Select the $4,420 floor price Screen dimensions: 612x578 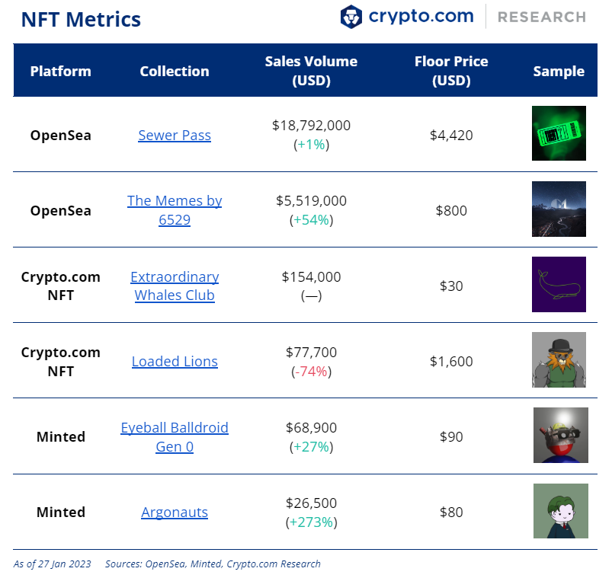451,136
